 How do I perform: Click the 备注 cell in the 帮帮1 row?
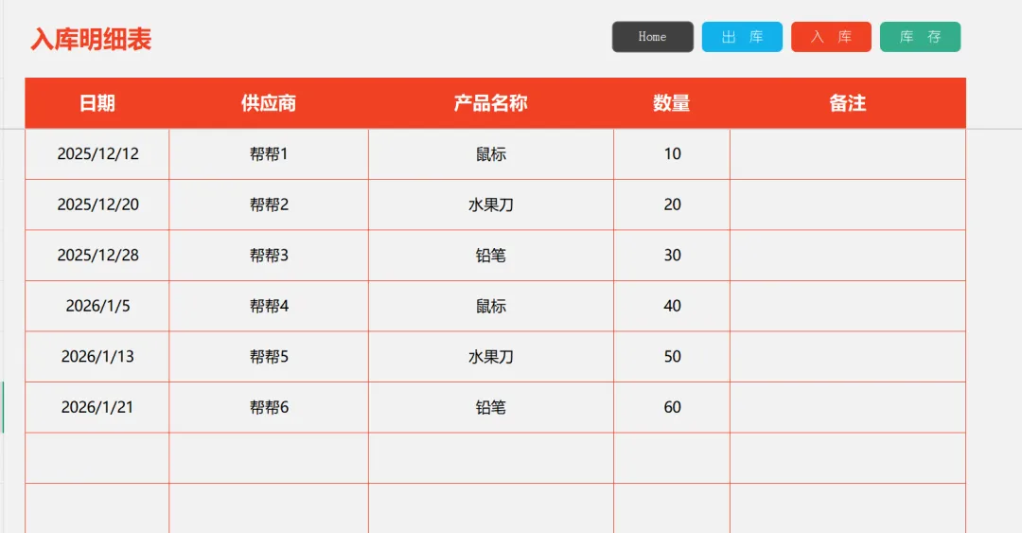(848, 154)
